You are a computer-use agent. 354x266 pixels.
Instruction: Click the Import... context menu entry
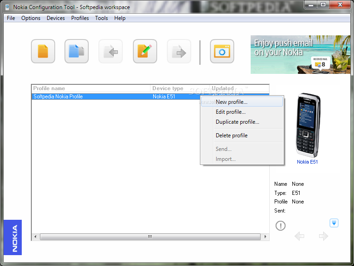coord(242,159)
